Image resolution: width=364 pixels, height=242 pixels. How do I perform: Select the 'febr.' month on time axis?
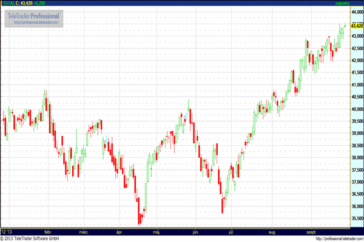point(49,231)
